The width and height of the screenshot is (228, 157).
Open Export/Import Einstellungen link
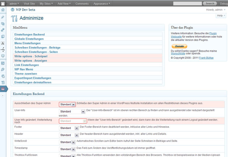[x=33, y=78]
